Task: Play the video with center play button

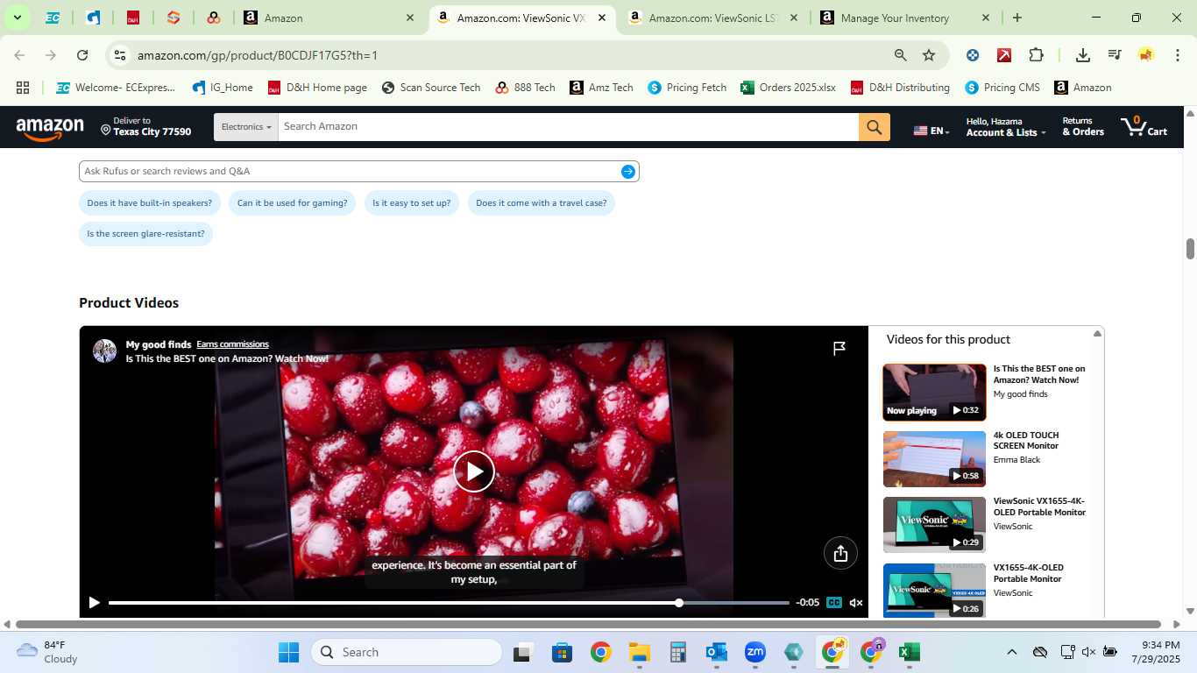Action: pos(474,471)
